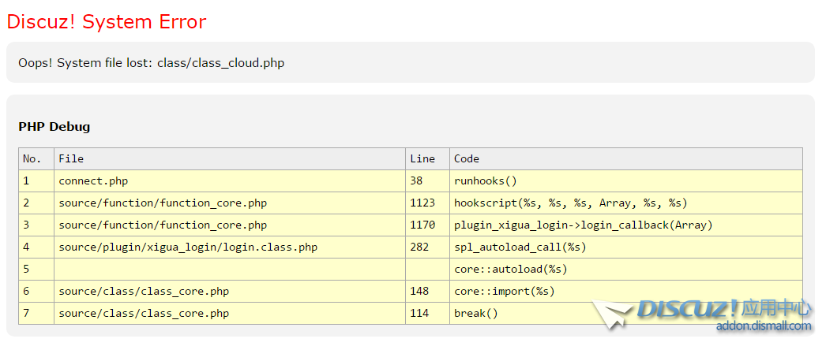Image resolution: width=826 pixels, height=346 pixels.
Task: Click class_core.php cell in row 7
Action: coord(230,314)
